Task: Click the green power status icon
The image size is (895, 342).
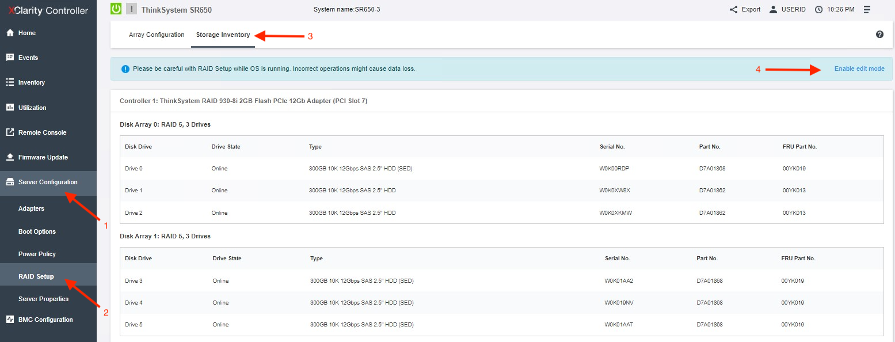Action: [116, 9]
